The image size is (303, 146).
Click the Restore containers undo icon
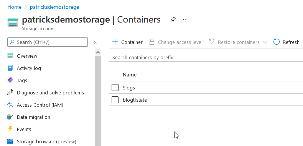212,42
